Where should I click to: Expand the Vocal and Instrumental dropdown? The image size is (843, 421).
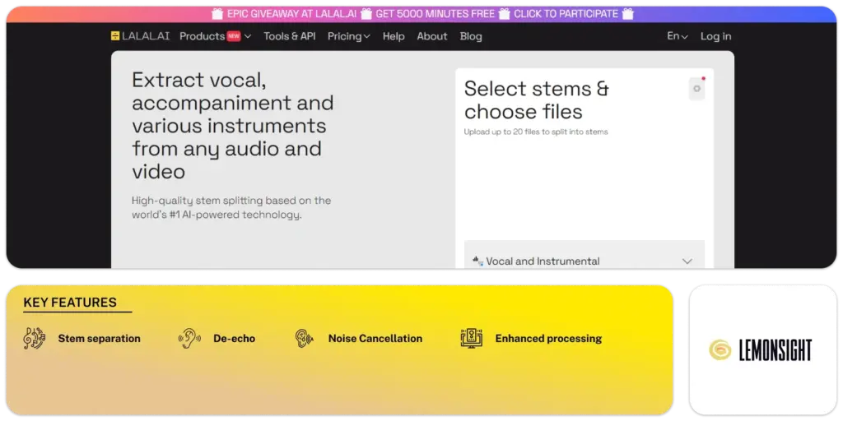point(687,261)
